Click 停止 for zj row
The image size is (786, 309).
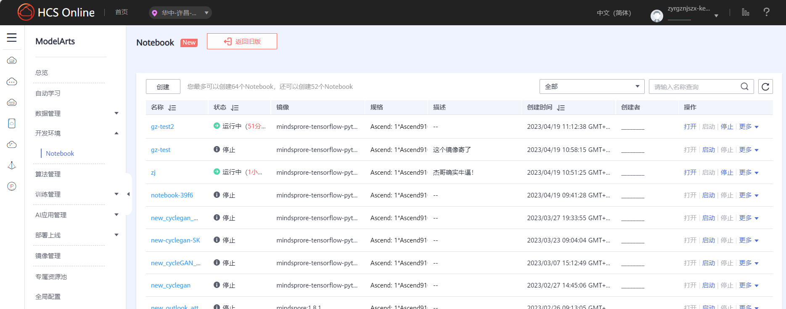tap(727, 173)
